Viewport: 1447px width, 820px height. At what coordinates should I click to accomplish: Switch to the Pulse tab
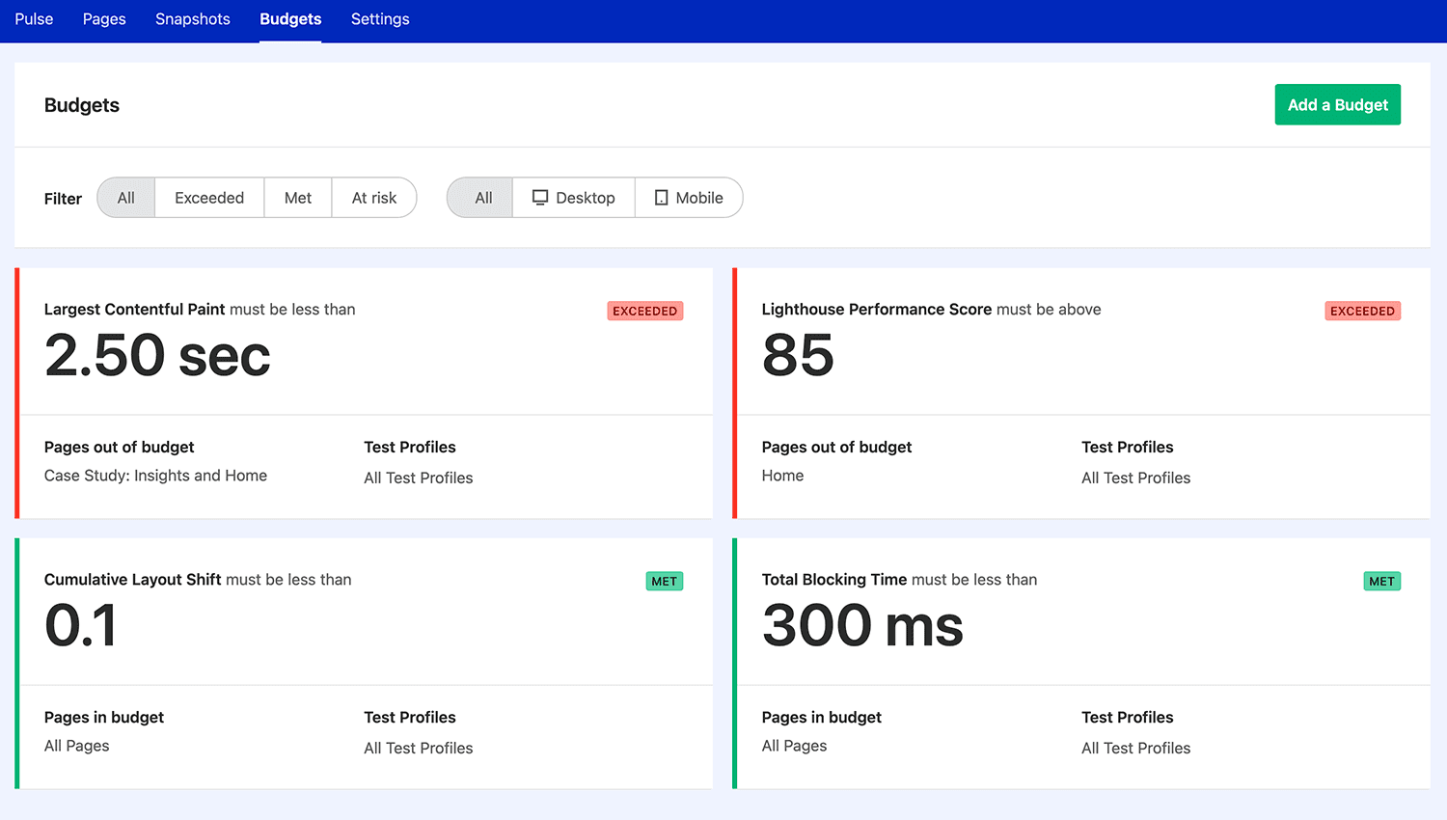point(34,18)
